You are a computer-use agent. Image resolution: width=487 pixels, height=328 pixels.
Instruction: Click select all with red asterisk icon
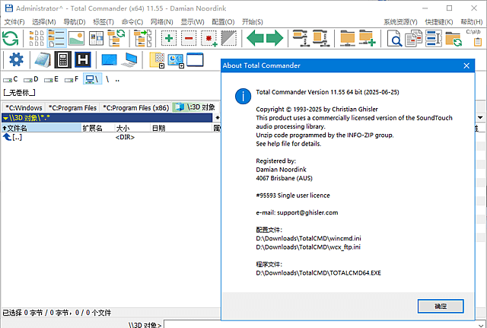tap(208, 39)
